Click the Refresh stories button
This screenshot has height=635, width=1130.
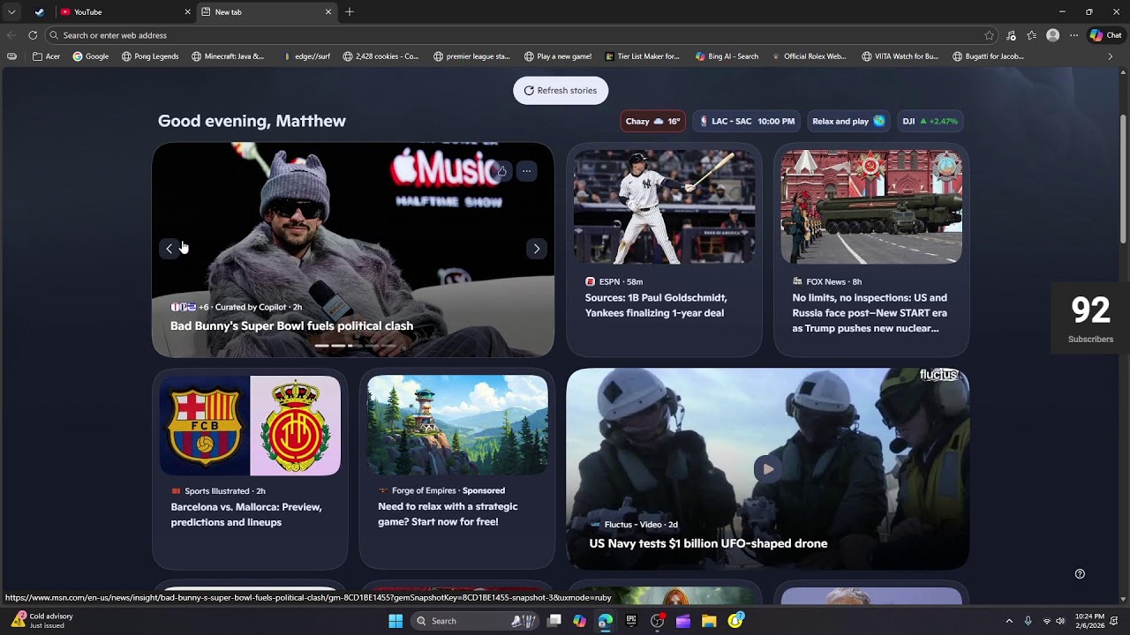point(561,90)
